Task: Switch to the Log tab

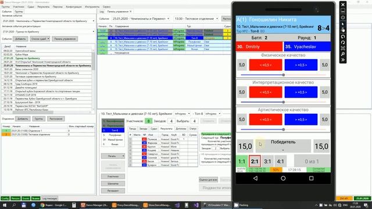Action: click(x=102, y=12)
